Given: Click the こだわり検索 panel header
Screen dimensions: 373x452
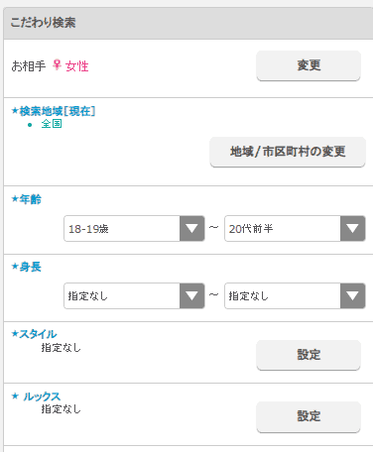Looking at the screenshot, I should pos(188,23).
